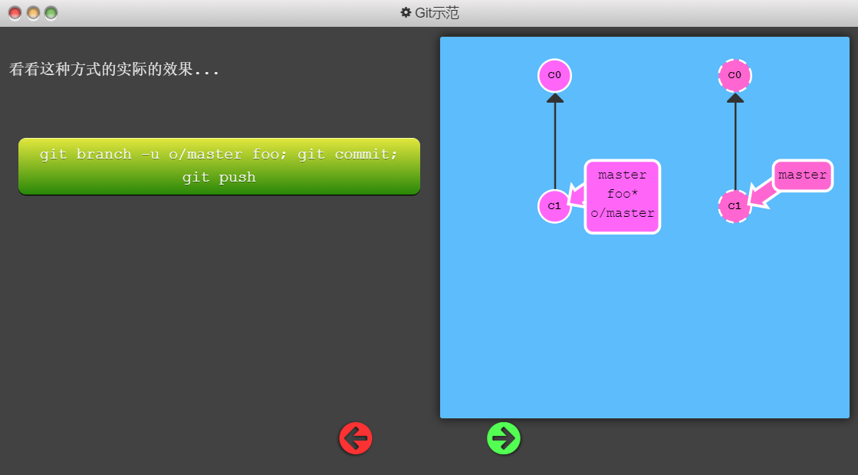Click the red back arrow

(356, 438)
